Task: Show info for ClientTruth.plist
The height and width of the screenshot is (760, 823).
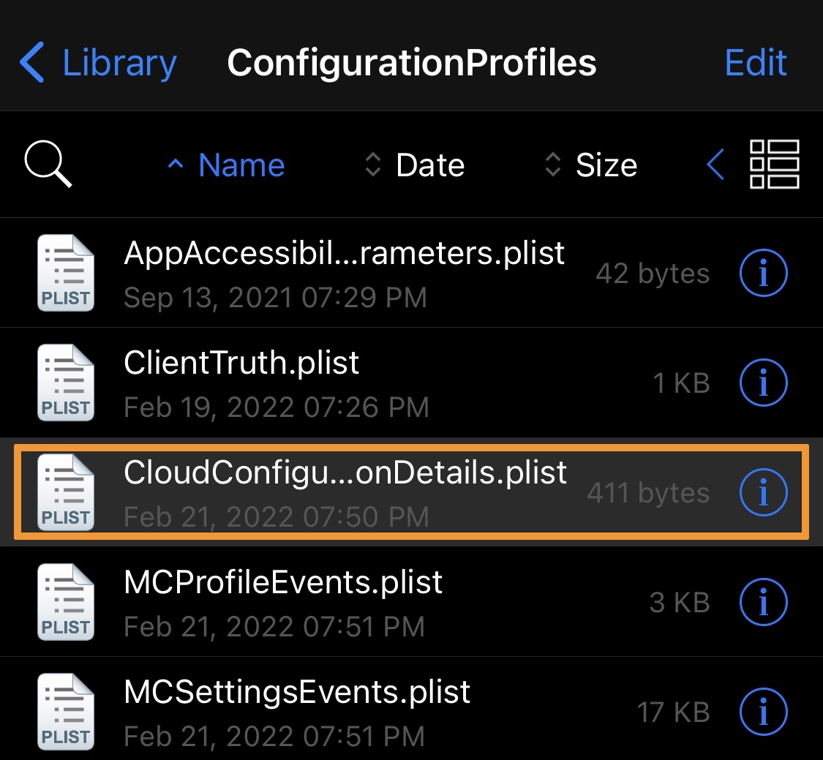Action: coord(763,383)
